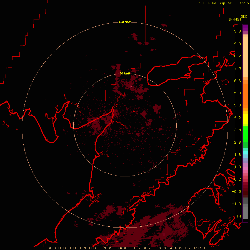Click the 50 NMI range ring label

pyautogui.click(x=125, y=73)
